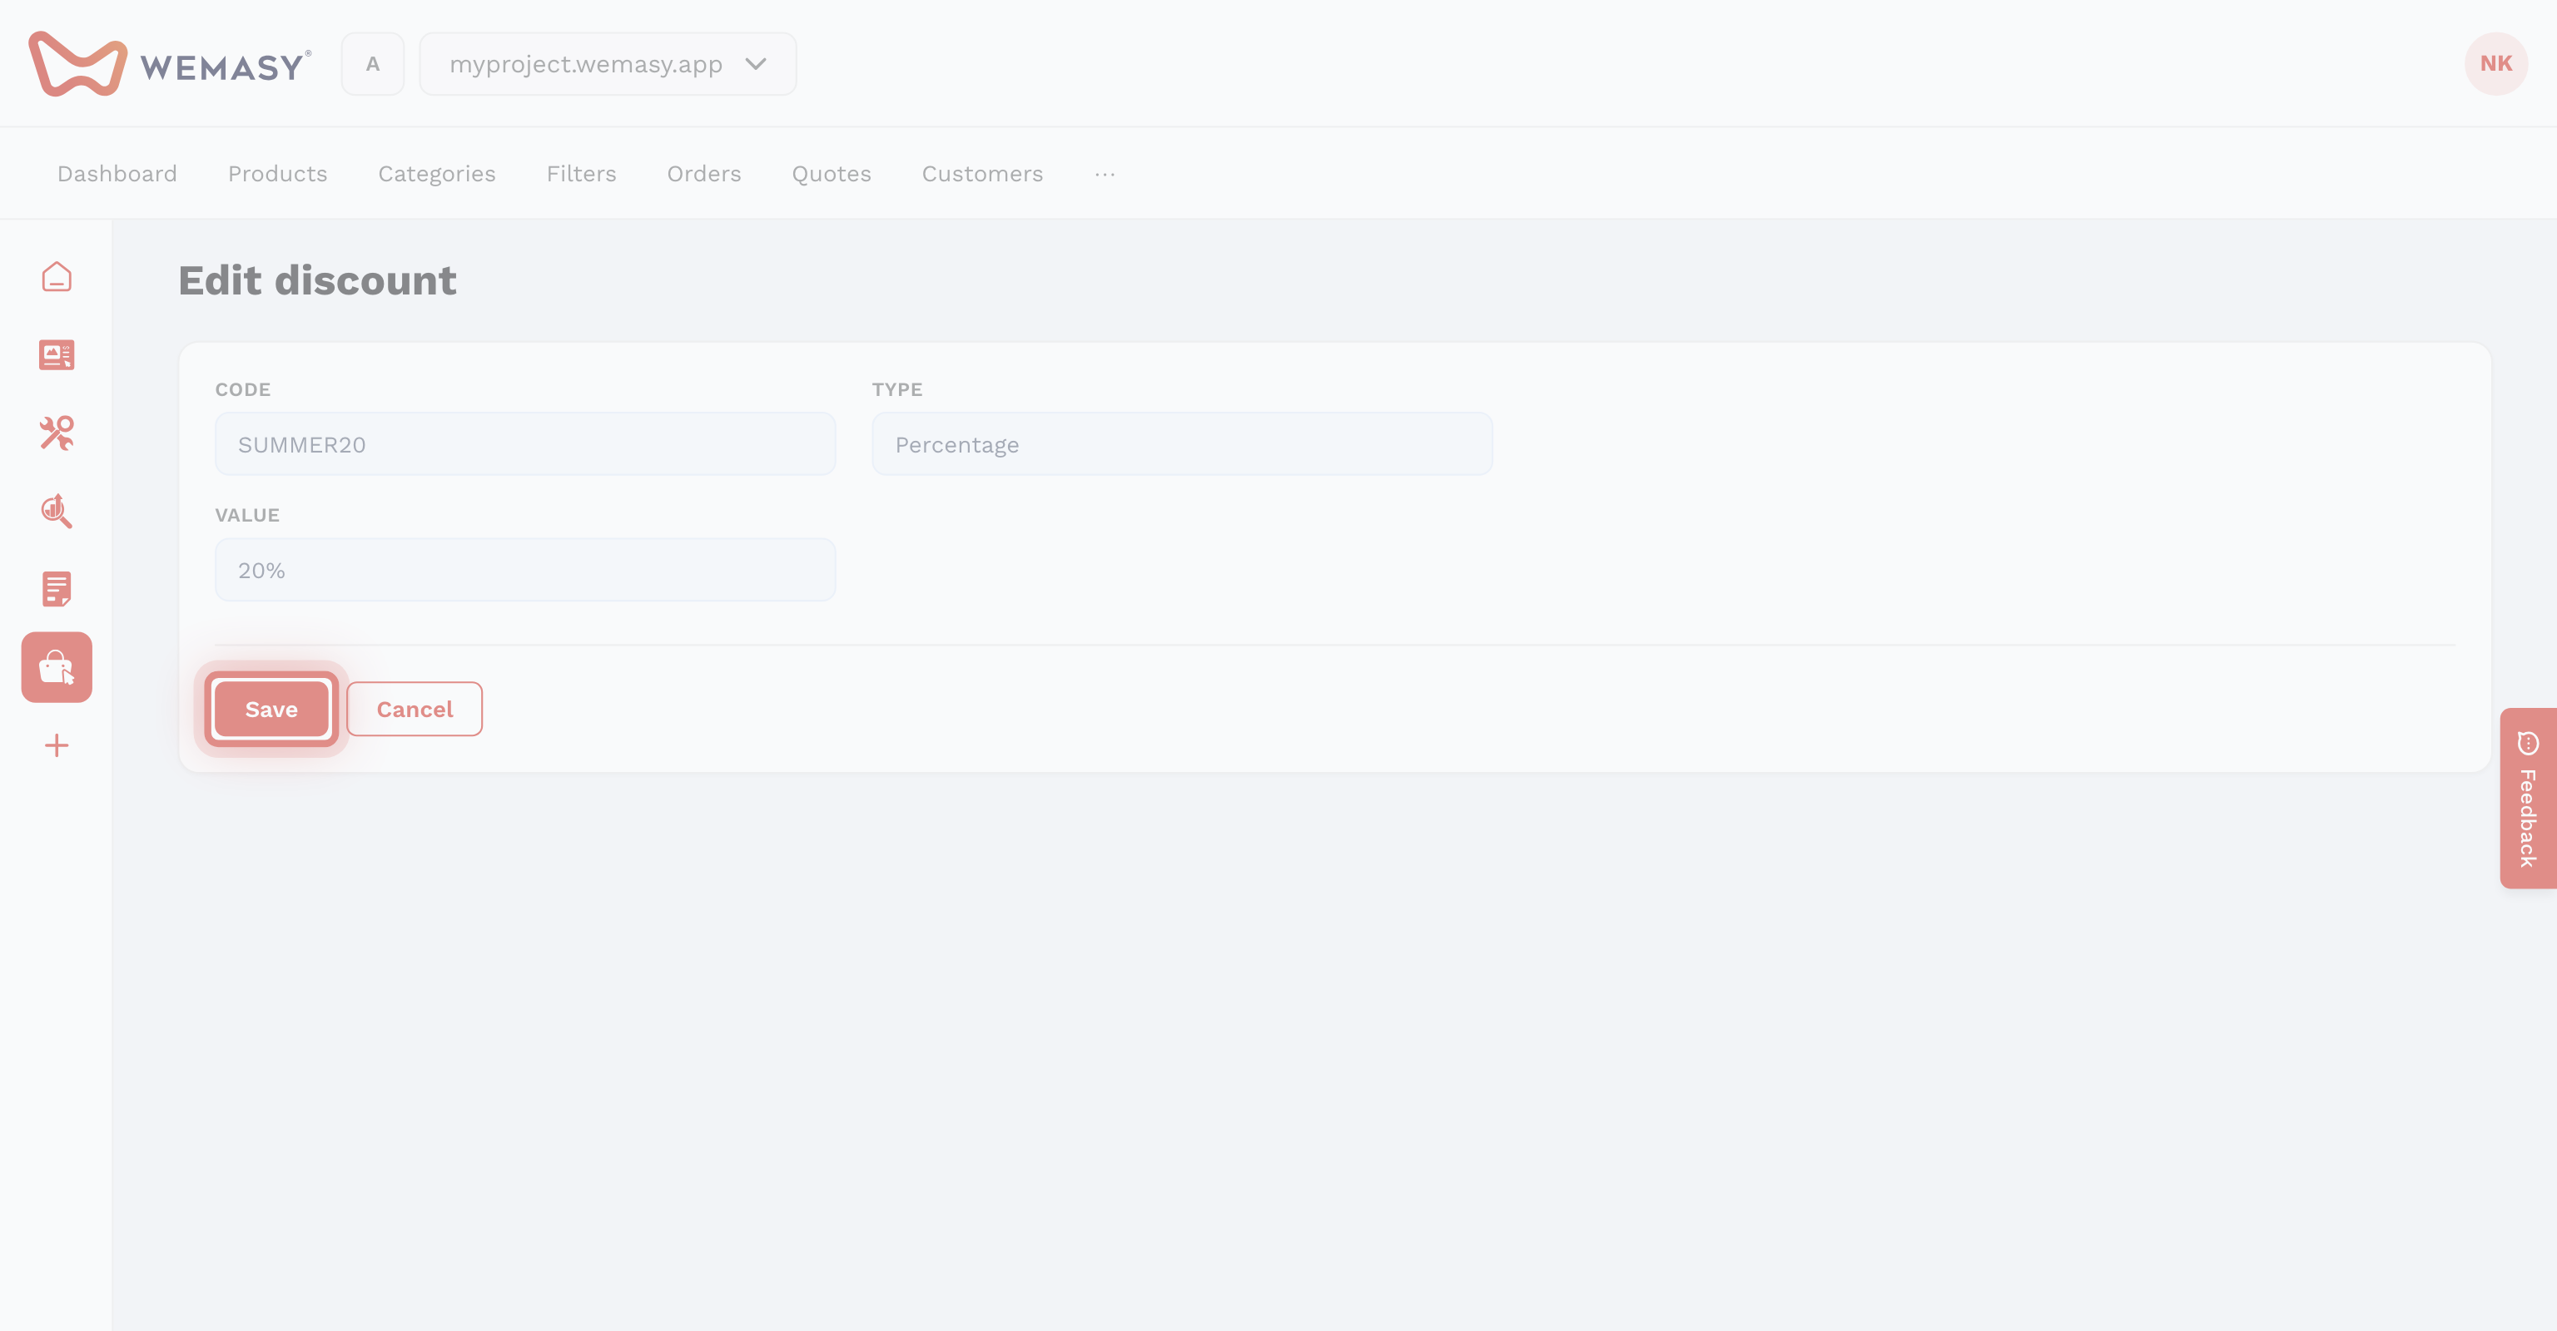Go to the Customers tab
The image size is (2557, 1331).
click(x=983, y=174)
